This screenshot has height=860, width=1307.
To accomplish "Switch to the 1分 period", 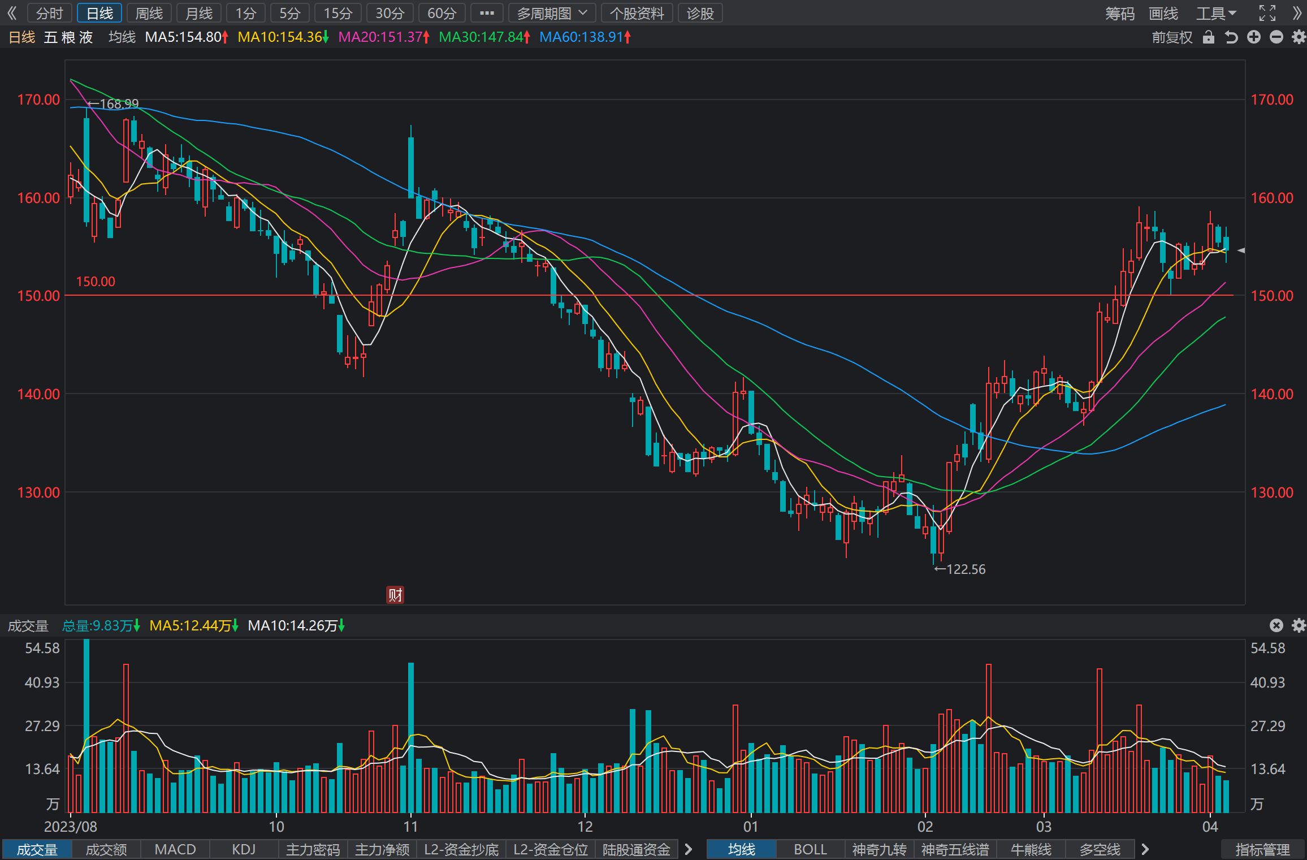I will click(246, 13).
